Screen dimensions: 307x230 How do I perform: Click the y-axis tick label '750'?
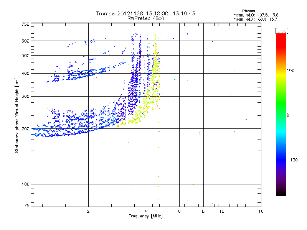25,24
